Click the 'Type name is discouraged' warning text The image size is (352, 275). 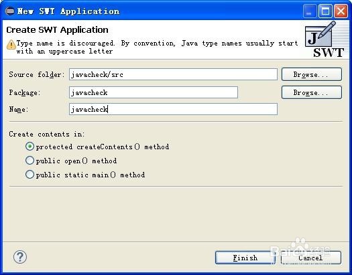click(157, 47)
